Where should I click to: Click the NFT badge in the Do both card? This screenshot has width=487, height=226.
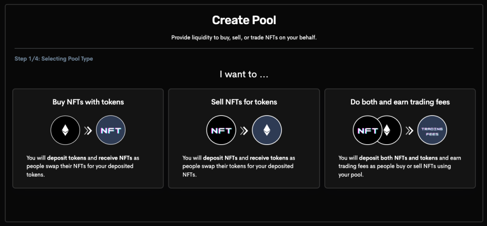click(x=367, y=130)
